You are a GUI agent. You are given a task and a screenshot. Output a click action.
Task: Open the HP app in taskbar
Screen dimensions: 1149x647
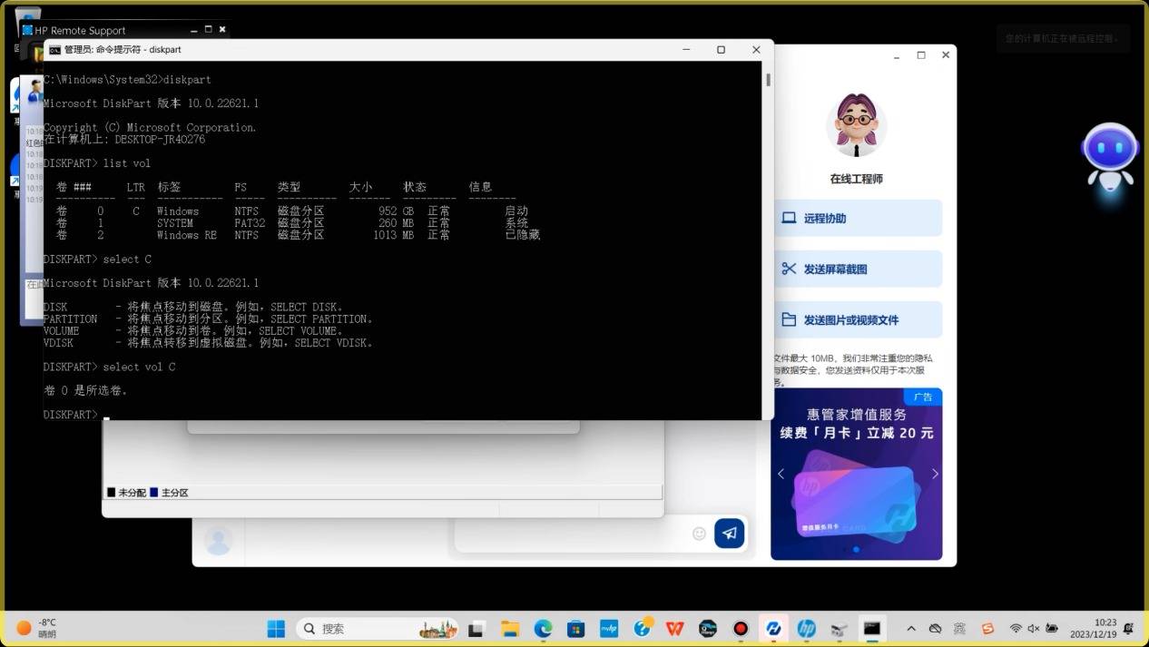tap(806, 628)
